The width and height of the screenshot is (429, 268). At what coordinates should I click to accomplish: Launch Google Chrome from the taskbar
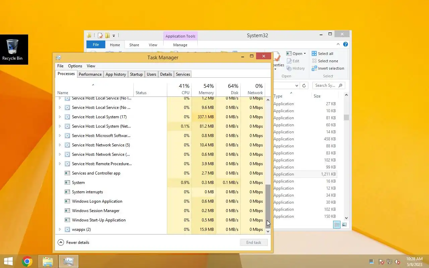(27, 261)
